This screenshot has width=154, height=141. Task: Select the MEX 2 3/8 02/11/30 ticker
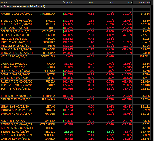coord(14,39)
